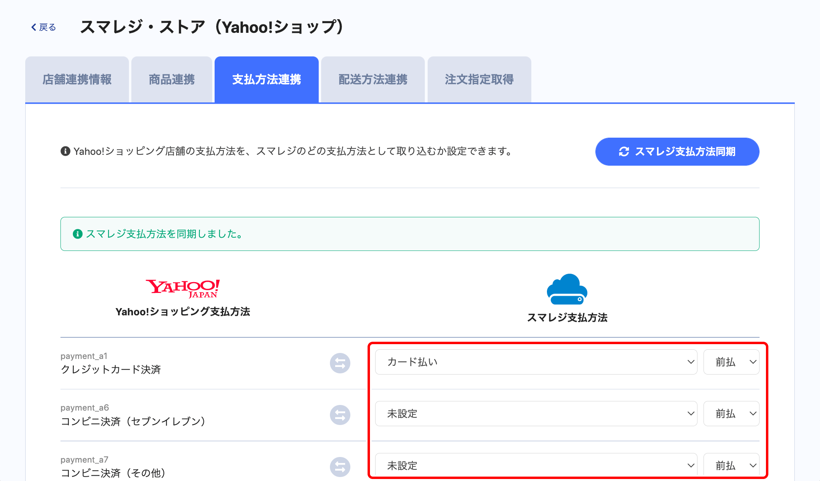Open 未設定 dropdown for payment_a6 row
The width and height of the screenshot is (820, 481).
(536, 414)
